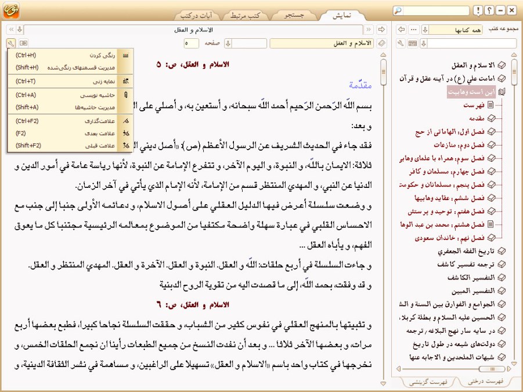Screen dimensions: 523x392
Task: Click the ellipsis button next to همه کتابها
Action: coord(414,30)
